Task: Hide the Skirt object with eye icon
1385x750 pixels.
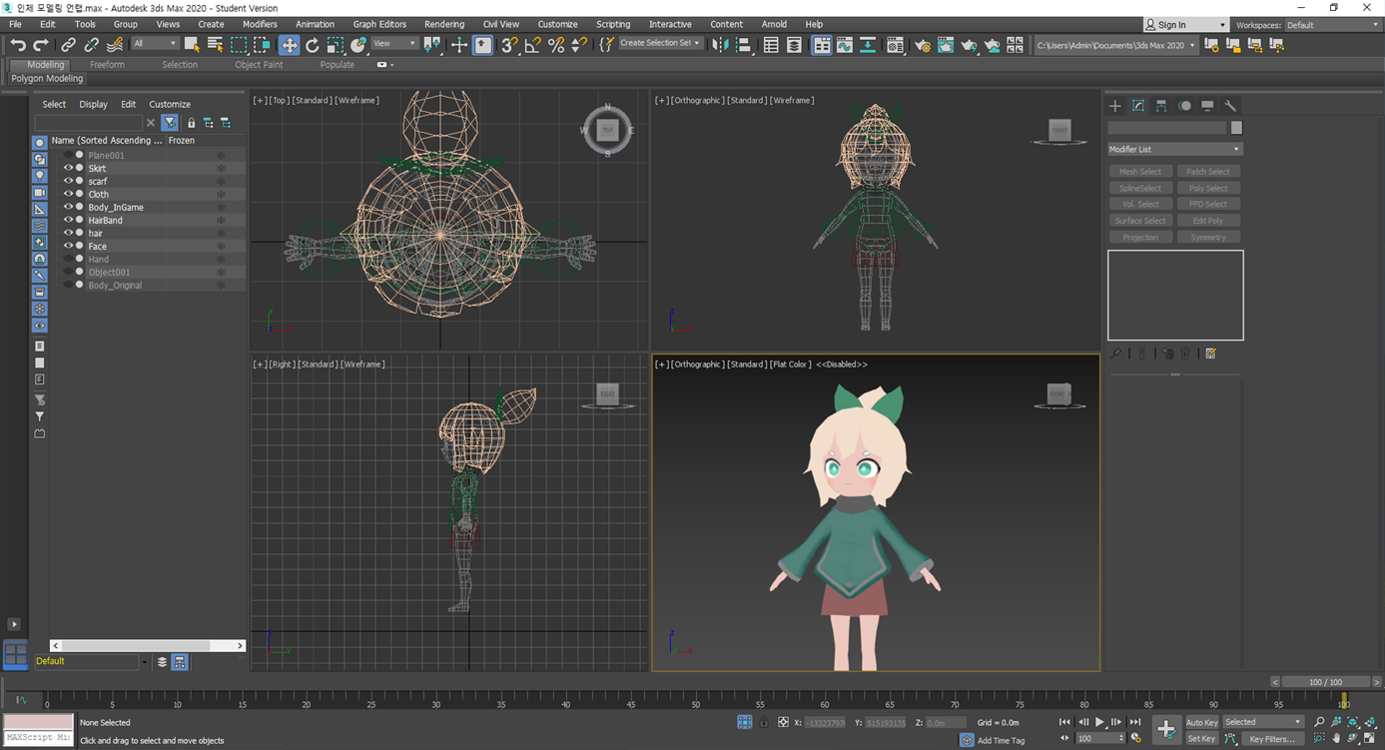Action: pos(68,169)
